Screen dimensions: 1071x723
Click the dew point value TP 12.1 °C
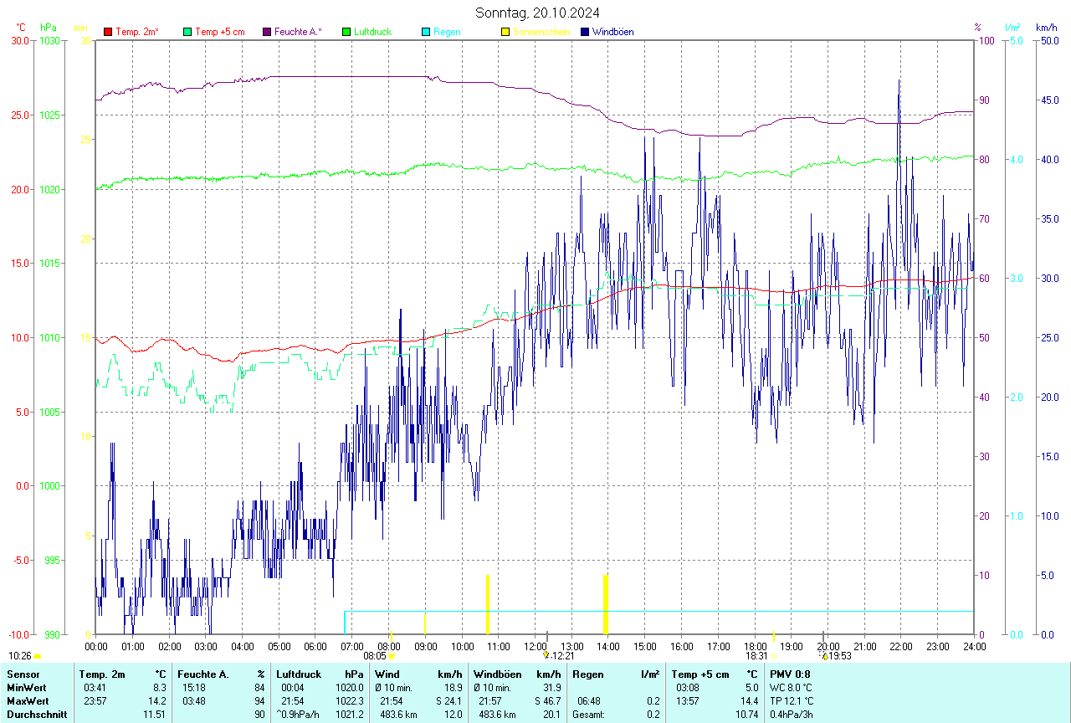(x=792, y=700)
